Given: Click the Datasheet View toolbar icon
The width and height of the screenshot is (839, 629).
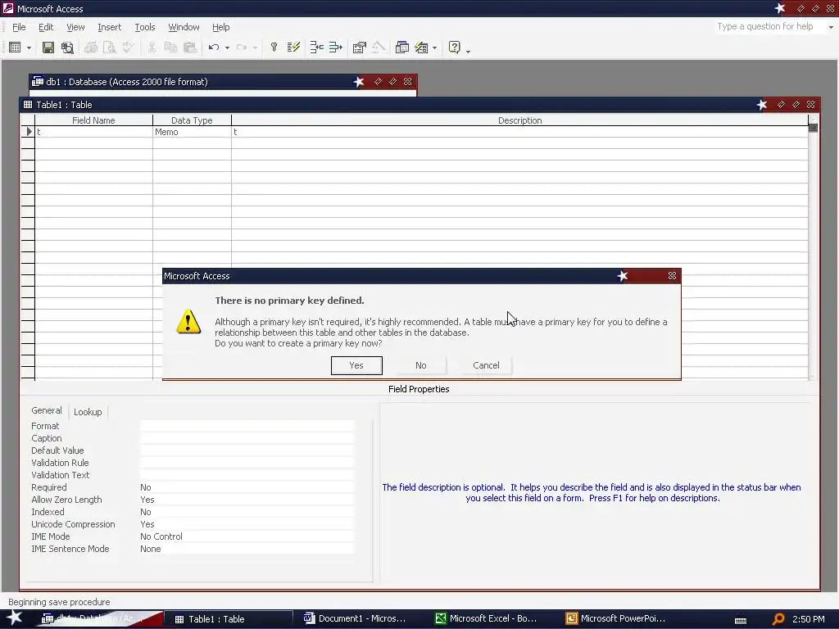Looking at the screenshot, I should pos(15,48).
